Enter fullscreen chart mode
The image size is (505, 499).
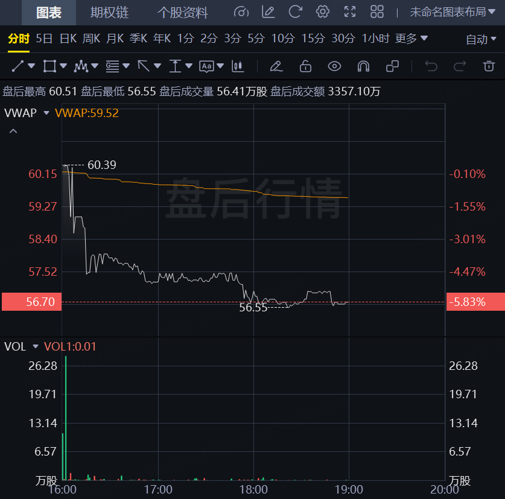(x=350, y=12)
